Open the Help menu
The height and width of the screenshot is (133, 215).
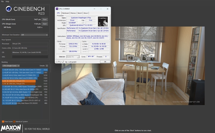tap(8, 2)
